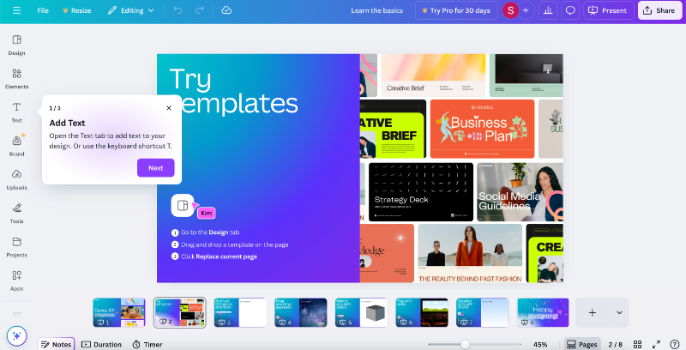Toggle the Notes panel
The image size is (686, 350).
[x=56, y=344]
